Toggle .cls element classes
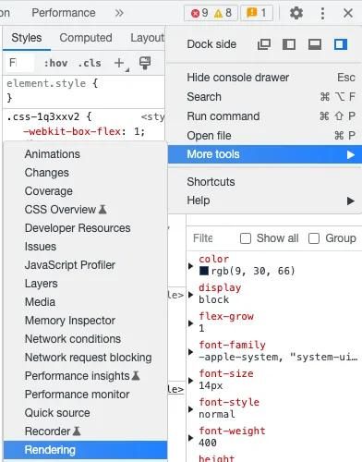362x462 pixels. (x=90, y=63)
